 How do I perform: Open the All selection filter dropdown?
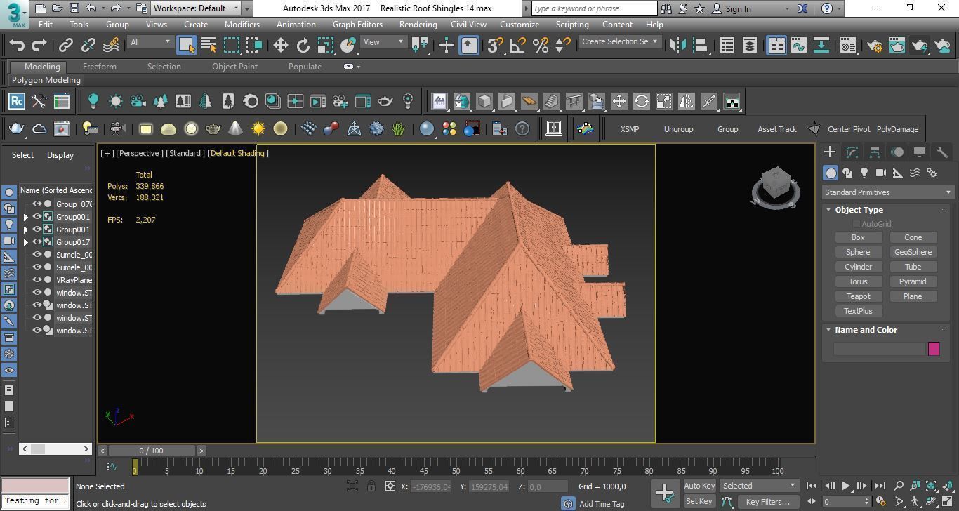pos(150,42)
